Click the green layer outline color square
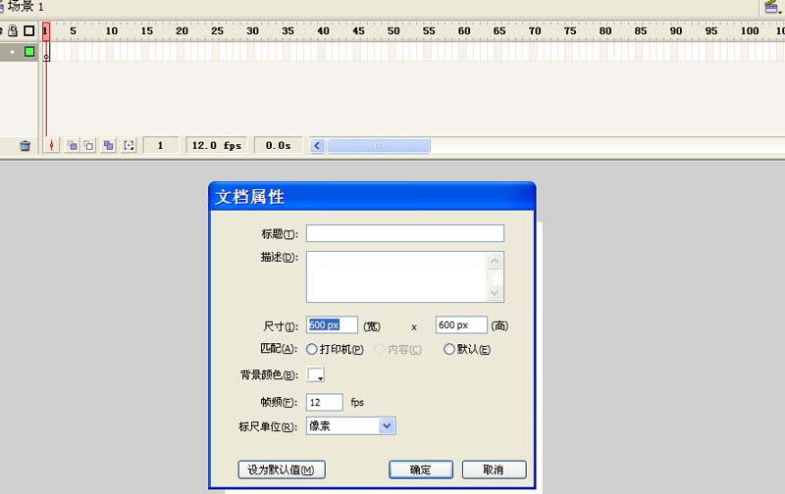Viewport: 785px width, 494px height. coord(29,52)
